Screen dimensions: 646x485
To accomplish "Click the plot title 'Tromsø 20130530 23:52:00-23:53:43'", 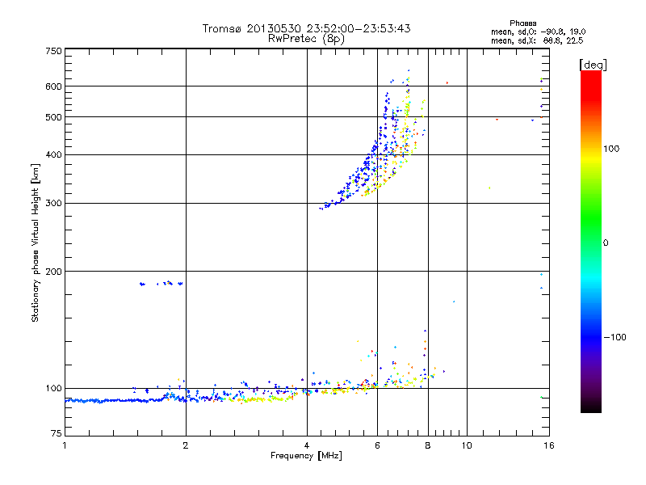I will (x=306, y=28).
